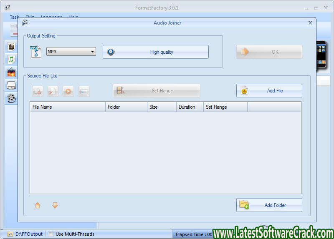Click the remove file icon in toolbar
The width and height of the screenshot is (334, 239).
click(38, 91)
